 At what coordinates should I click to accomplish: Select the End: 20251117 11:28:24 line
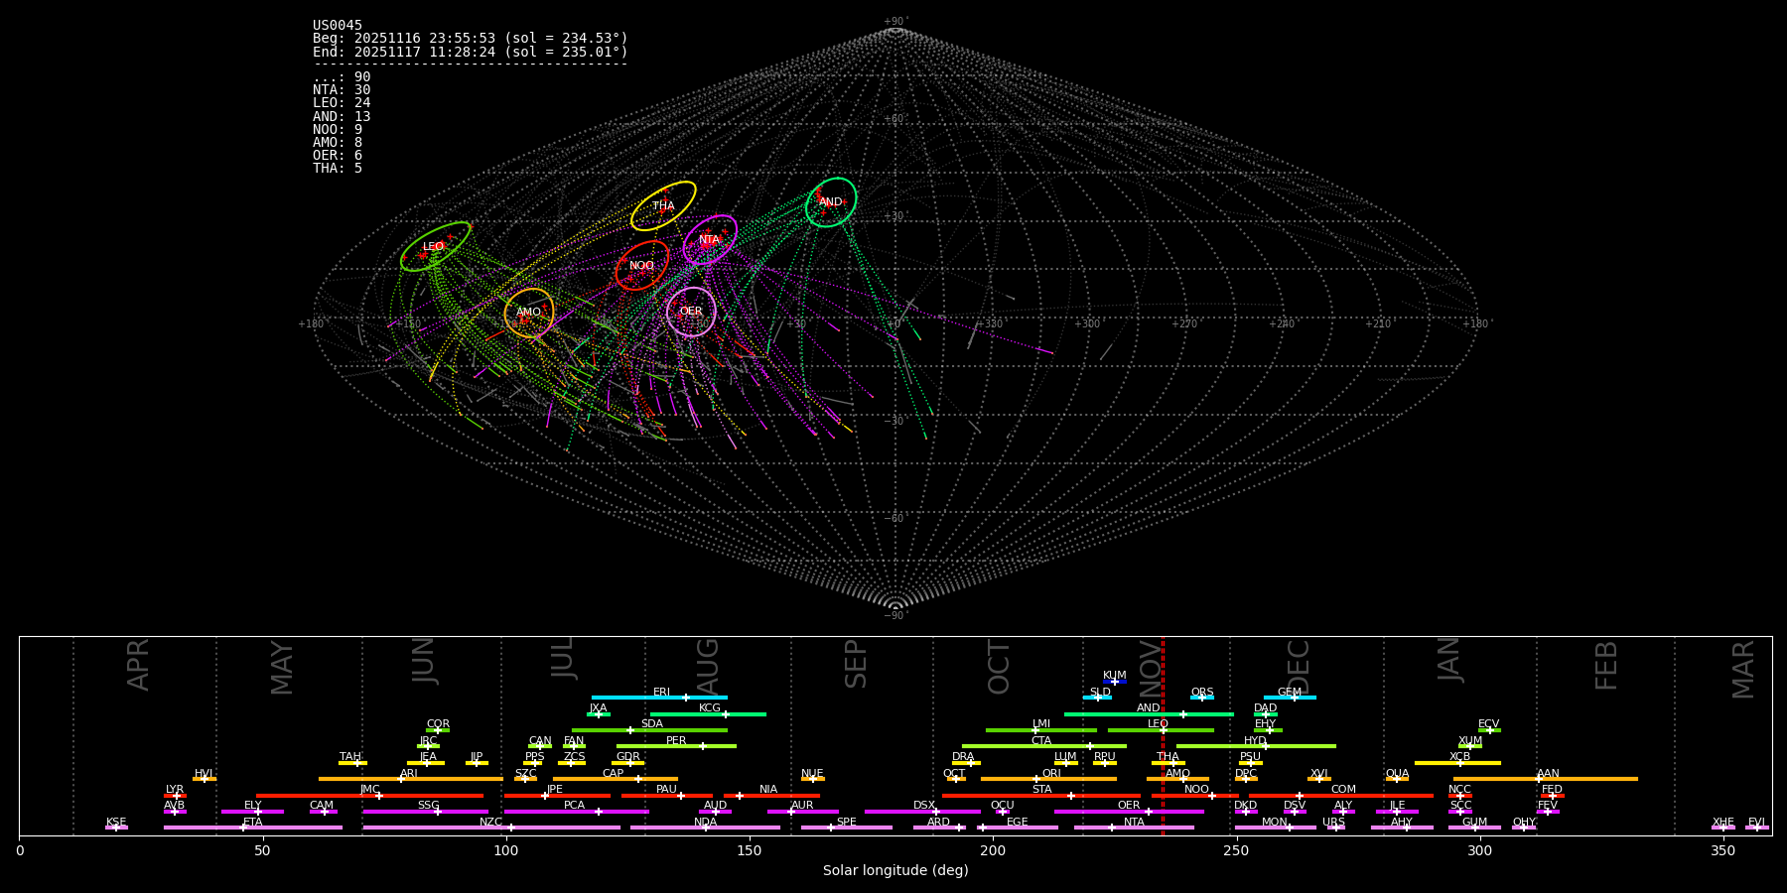pos(471,52)
